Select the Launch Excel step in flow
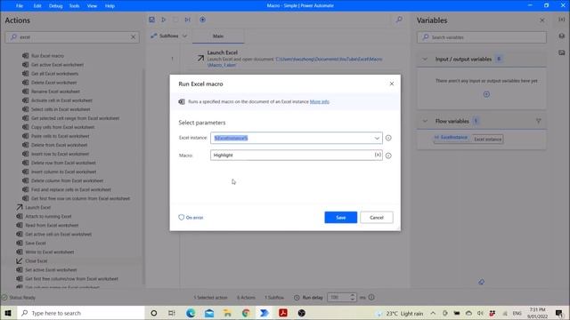The image size is (570, 320). pyautogui.click(x=295, y=59)
